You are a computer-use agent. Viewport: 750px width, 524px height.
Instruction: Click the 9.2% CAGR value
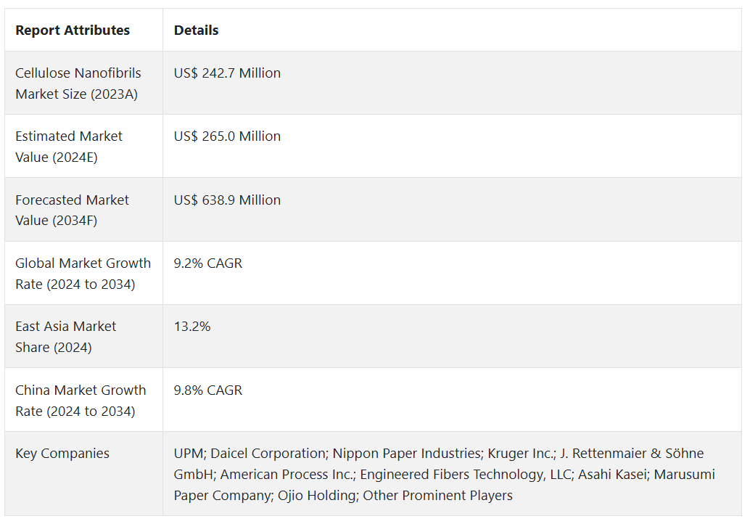tap(208, 263)
